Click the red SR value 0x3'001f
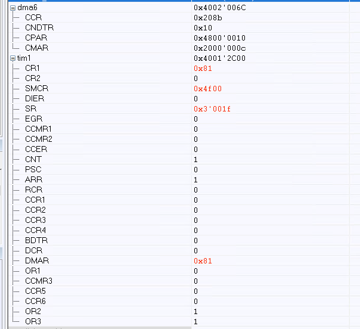Screen dimensions: 360x329 coord(212,109)
